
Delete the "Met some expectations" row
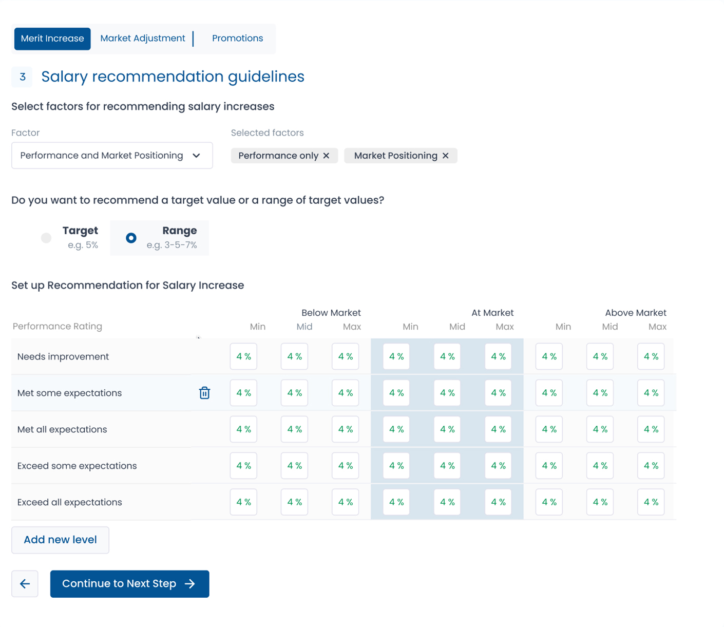tap(204, 393)
